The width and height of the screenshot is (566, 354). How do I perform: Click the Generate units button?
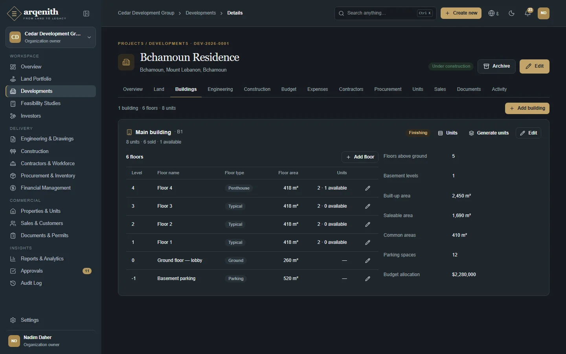(489, 133)
